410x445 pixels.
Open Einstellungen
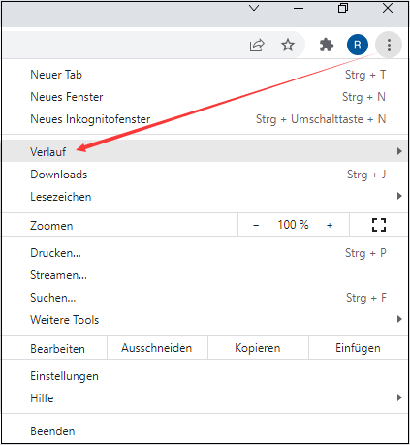205,376
